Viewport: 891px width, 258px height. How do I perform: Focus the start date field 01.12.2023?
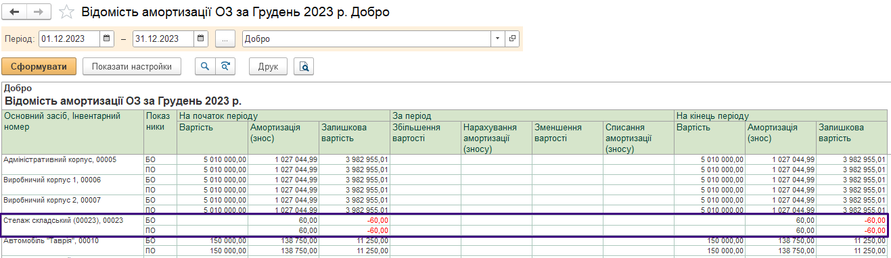[70, 38]
